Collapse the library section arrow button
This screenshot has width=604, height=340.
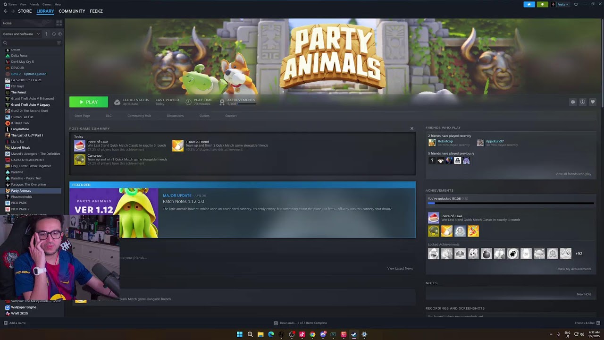tap(46, 34)
